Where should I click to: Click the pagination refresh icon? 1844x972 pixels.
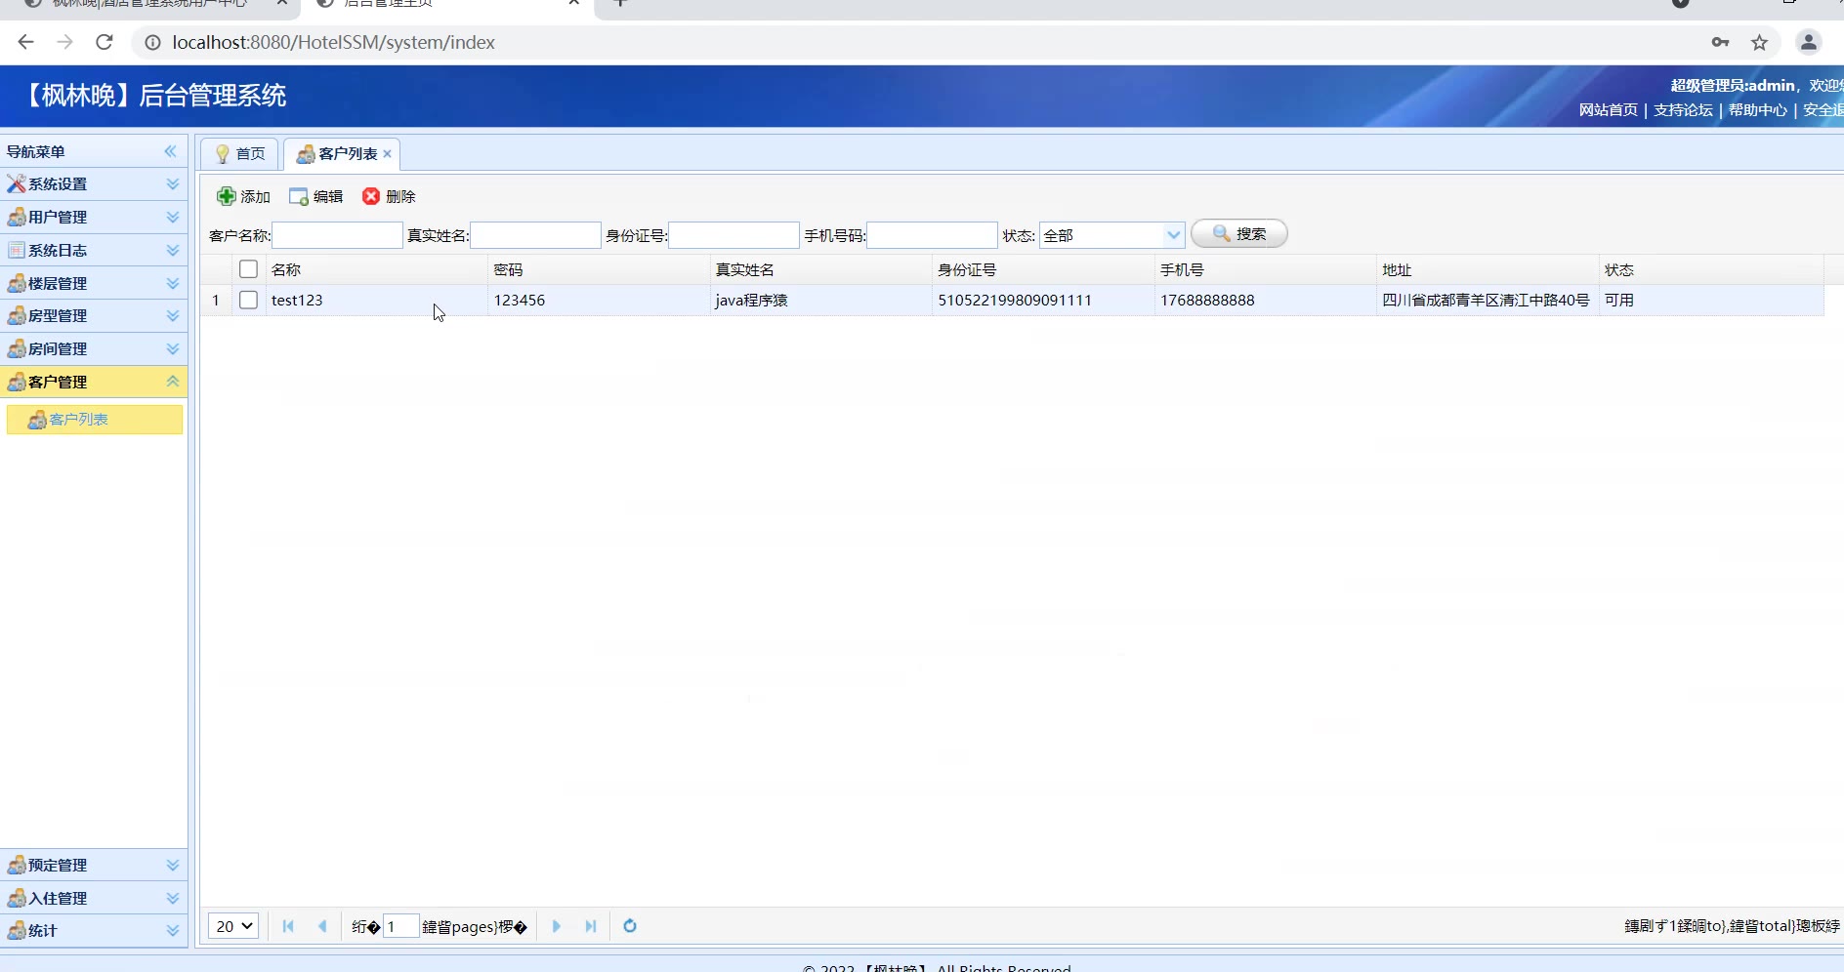630,926
